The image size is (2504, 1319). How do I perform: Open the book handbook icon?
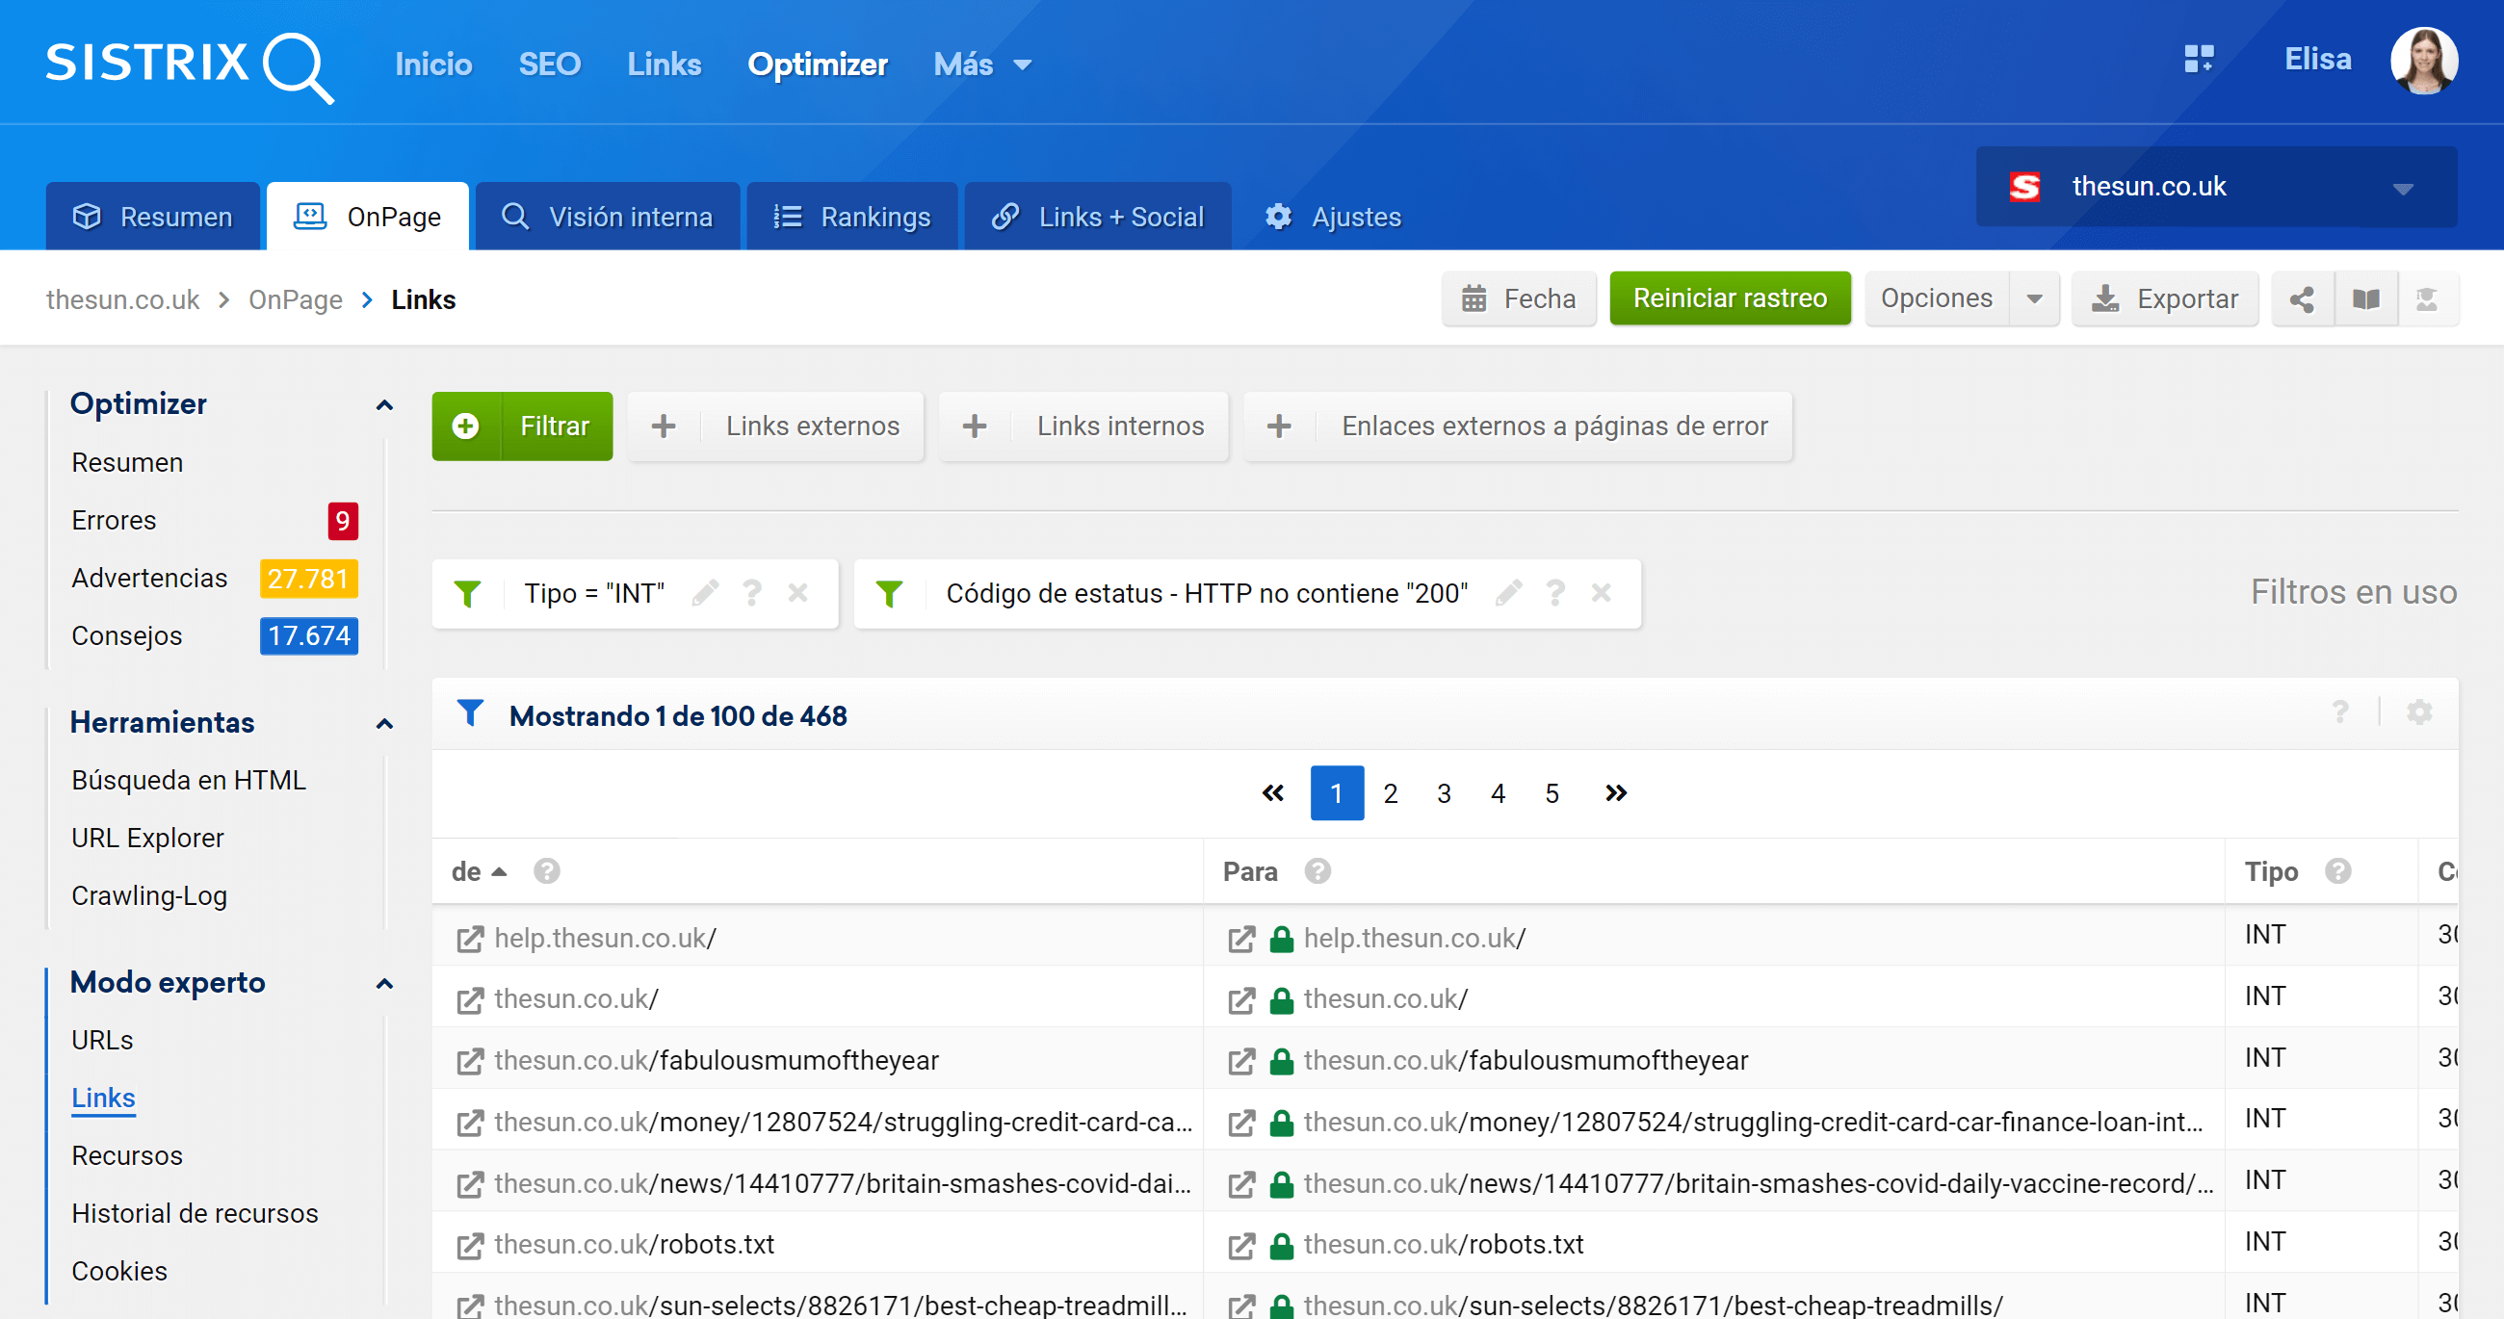coord(2365,299)
